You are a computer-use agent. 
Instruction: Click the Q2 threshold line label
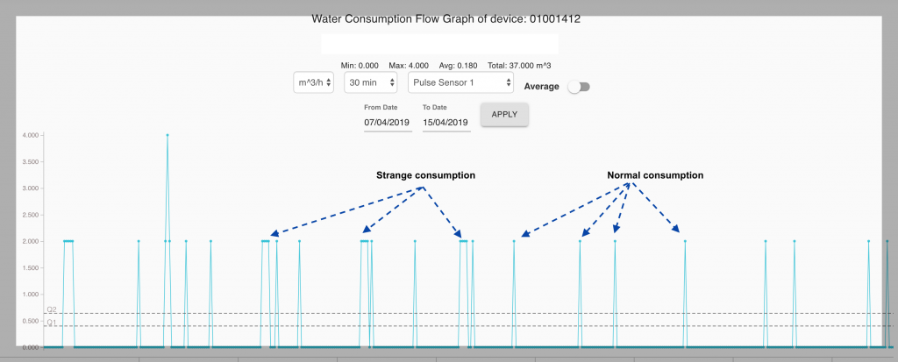click(52, 309)
